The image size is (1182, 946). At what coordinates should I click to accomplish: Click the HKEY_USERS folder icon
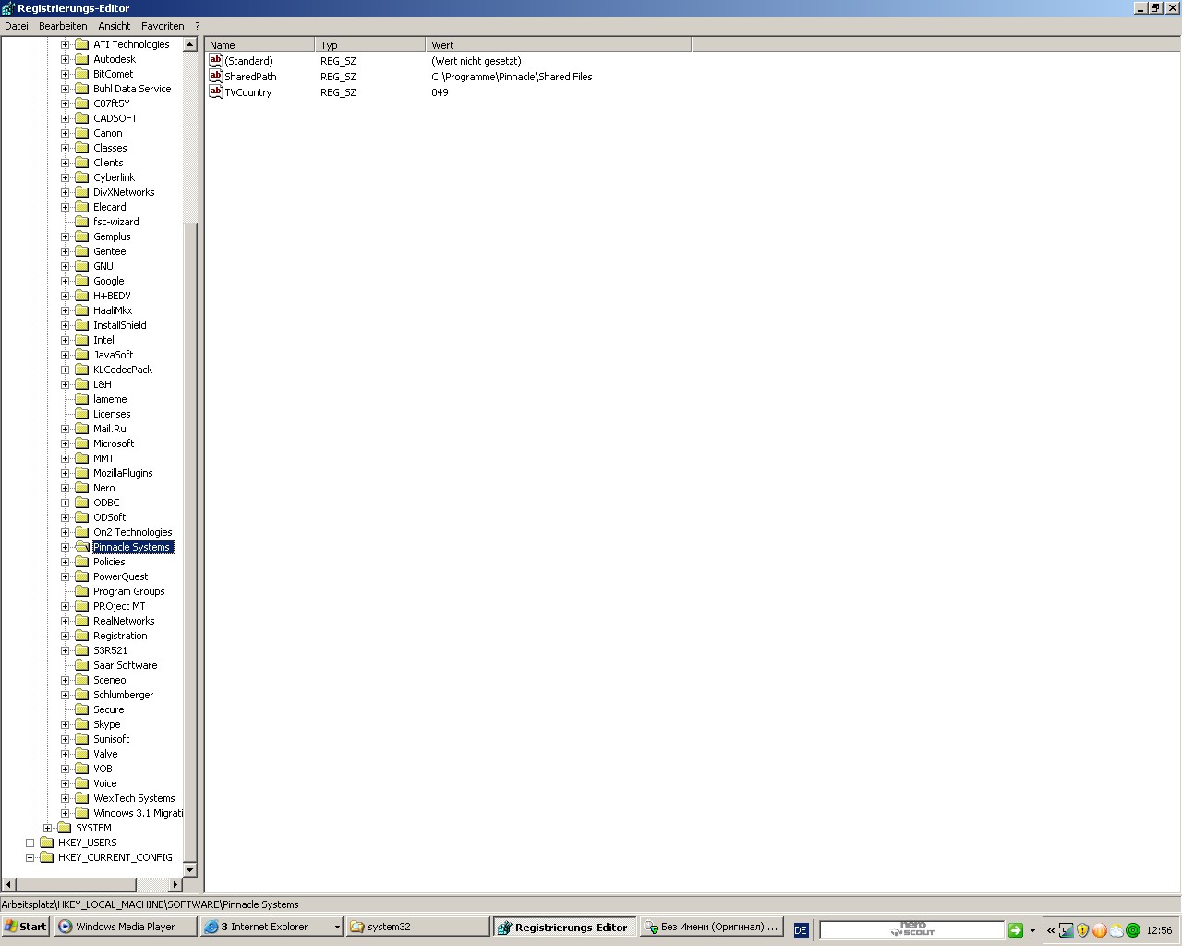pyautogui.click(x=46, y=843)
